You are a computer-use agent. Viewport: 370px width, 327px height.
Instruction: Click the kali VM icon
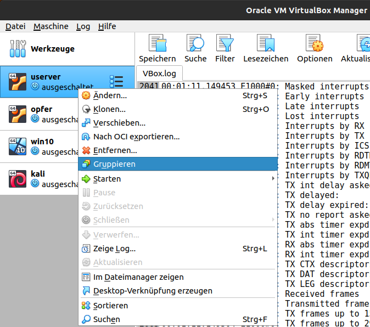tap(18, 179)
